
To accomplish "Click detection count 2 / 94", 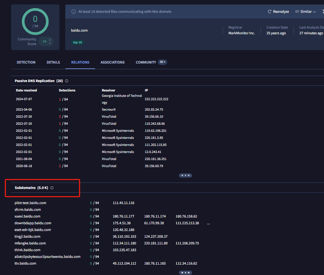I will coord(63,117).
